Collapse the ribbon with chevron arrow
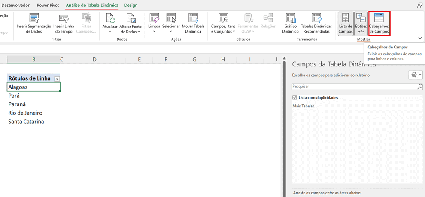The image size is (425, 197). [x=419, y=38]
